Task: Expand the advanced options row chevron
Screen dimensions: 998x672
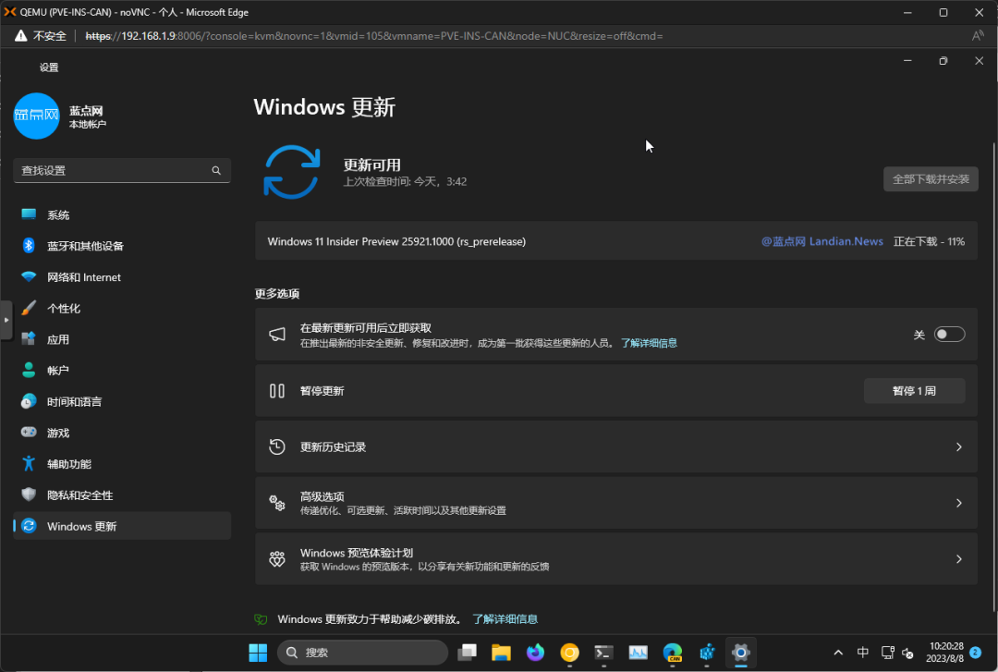Action: pos(958,503)
